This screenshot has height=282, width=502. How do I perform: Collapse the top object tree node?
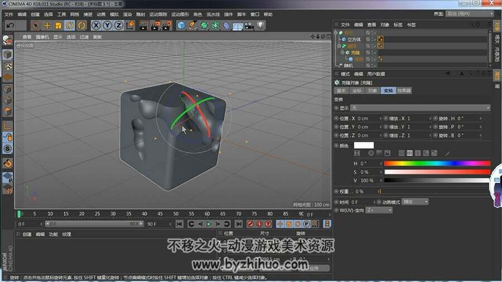(x=336, y=32)
